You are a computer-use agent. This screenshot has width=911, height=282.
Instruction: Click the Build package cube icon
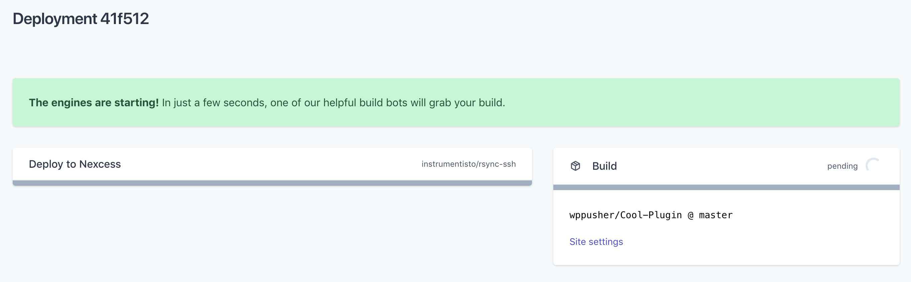click(575, 166)
